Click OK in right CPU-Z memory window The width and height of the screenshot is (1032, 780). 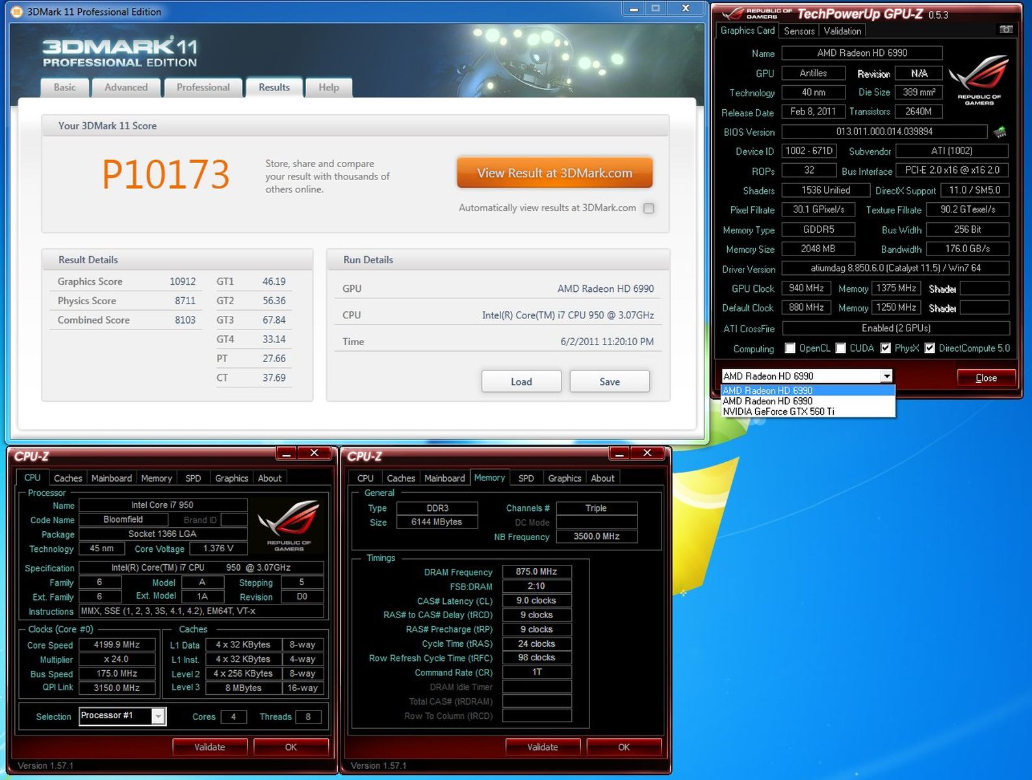pos(624,747)
